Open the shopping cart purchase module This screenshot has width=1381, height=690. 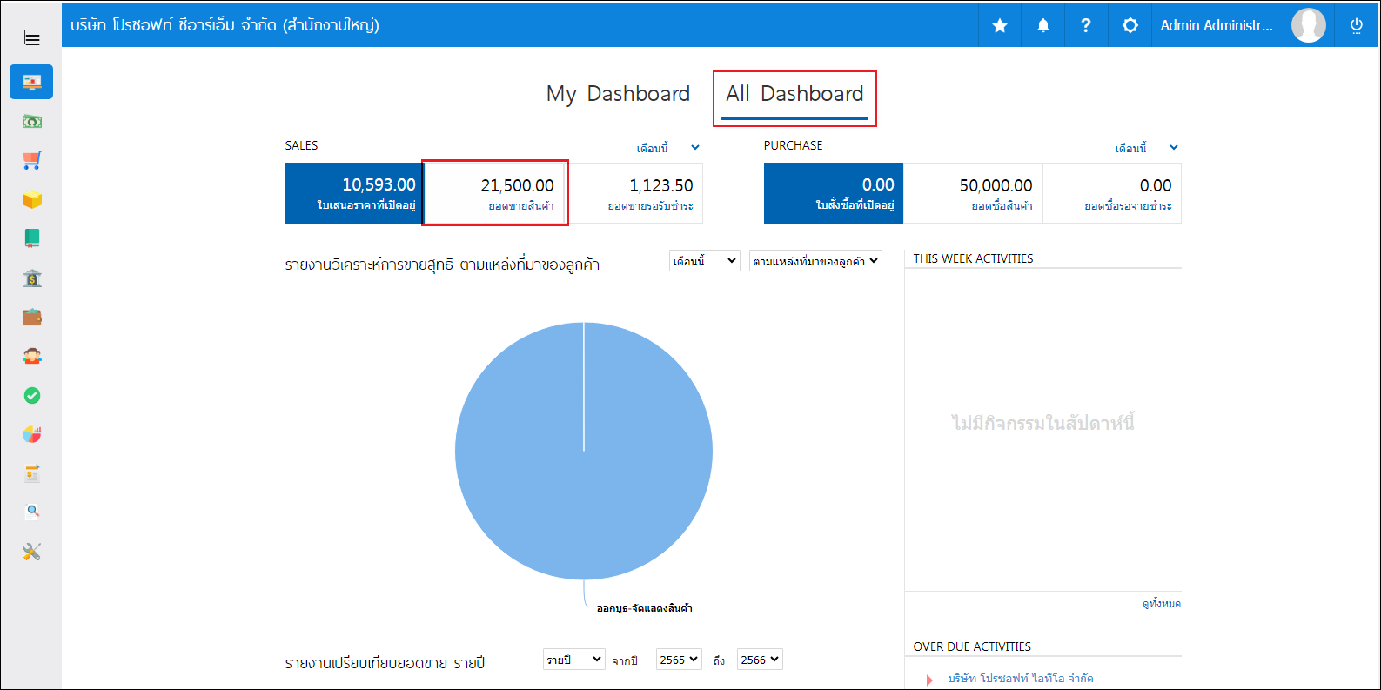pos(32,160)
